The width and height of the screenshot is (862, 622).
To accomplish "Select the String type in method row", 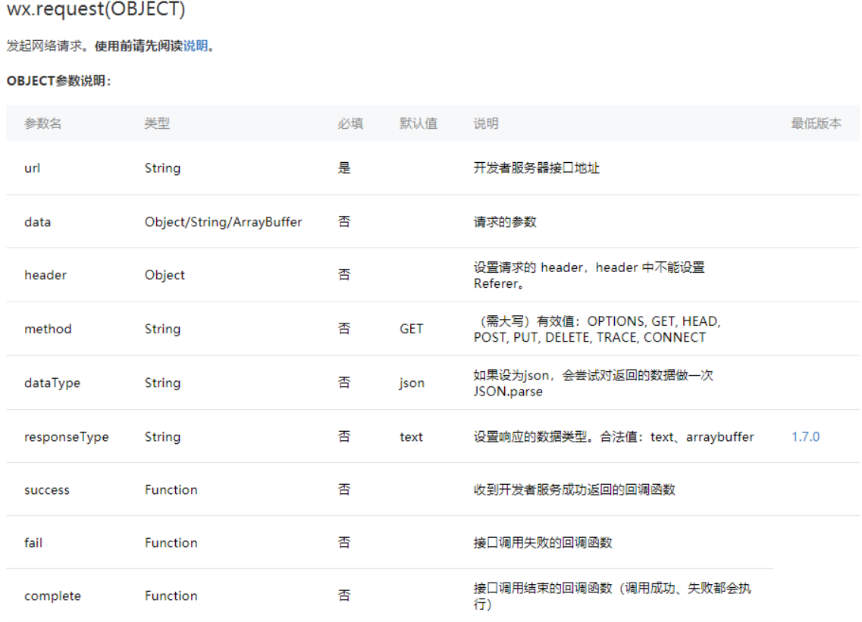I will [163, 329].
